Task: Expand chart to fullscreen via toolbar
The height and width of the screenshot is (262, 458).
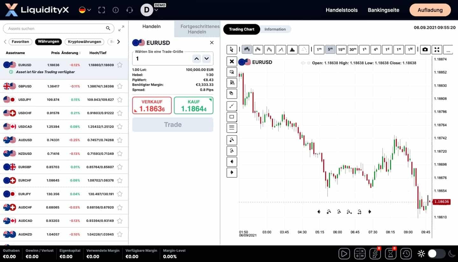Action: click(437, 49)
